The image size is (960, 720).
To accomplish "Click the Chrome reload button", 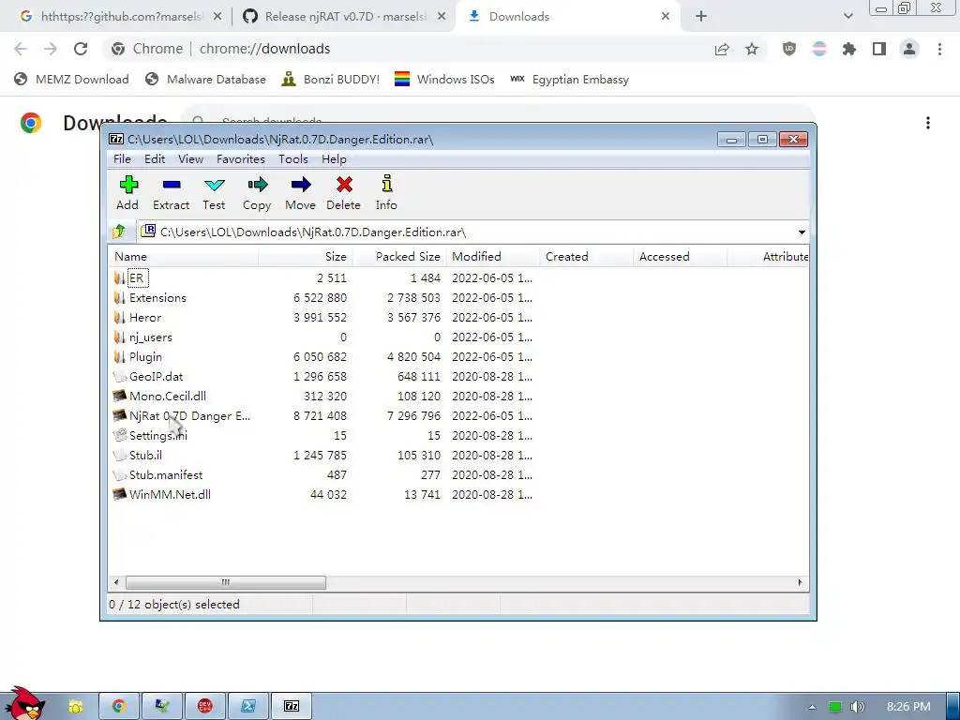I will click(x=81, y=49).
